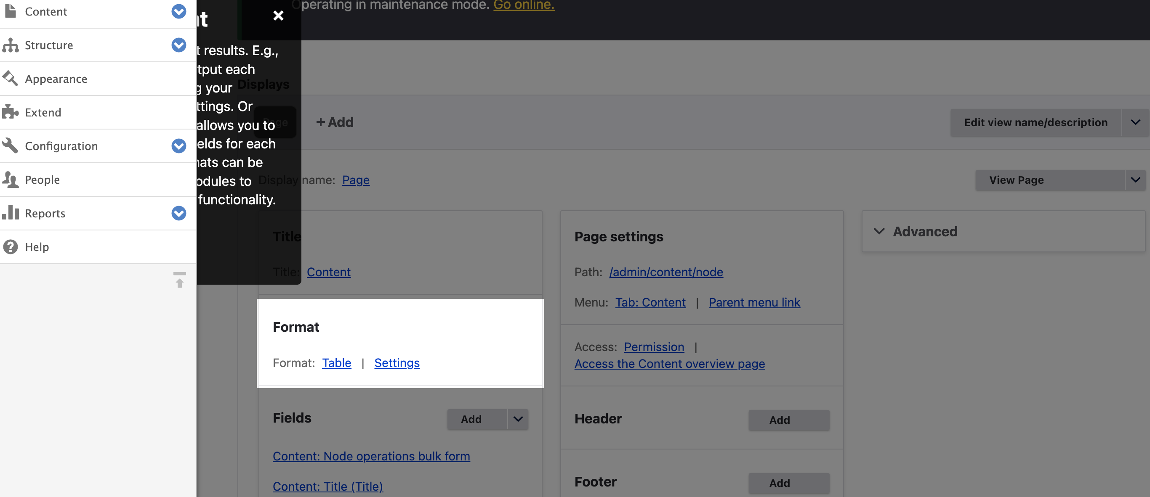
Task: Click the Structure hierarchy icon
Action: 10,45
